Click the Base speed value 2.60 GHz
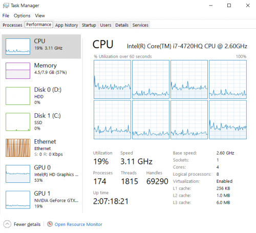The width and height of the screenshot is (256, 233). point(225,153)
